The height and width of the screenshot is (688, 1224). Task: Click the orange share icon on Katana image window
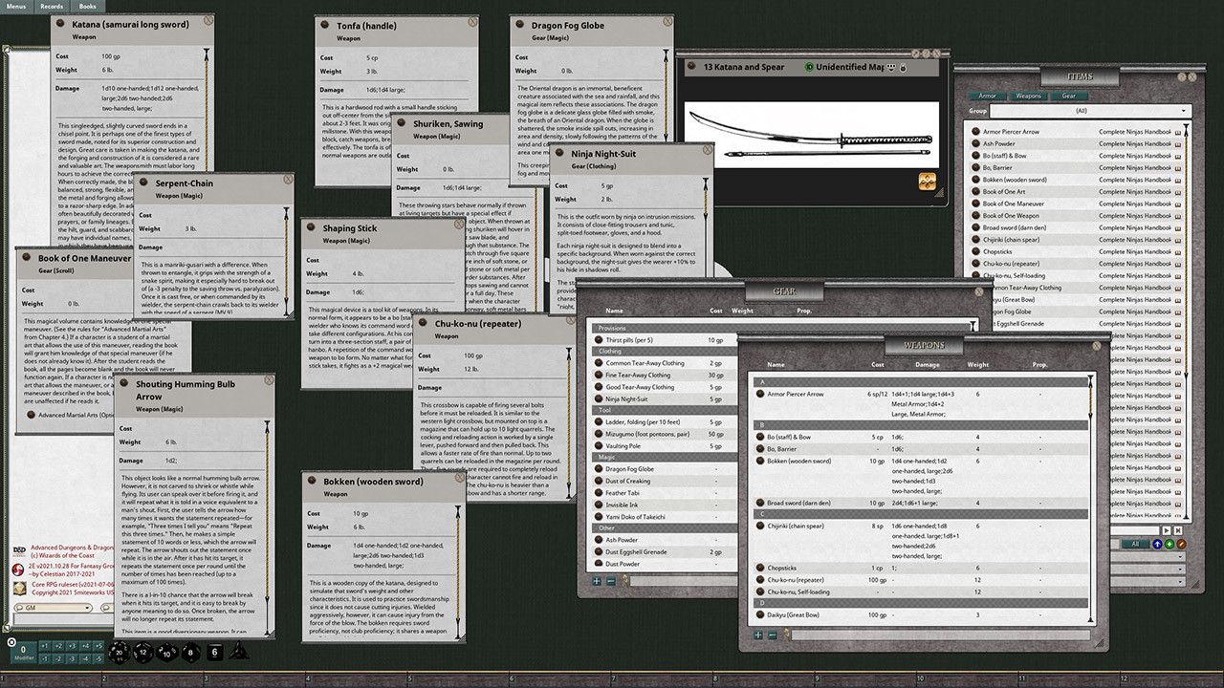click(x=928, y=182)
